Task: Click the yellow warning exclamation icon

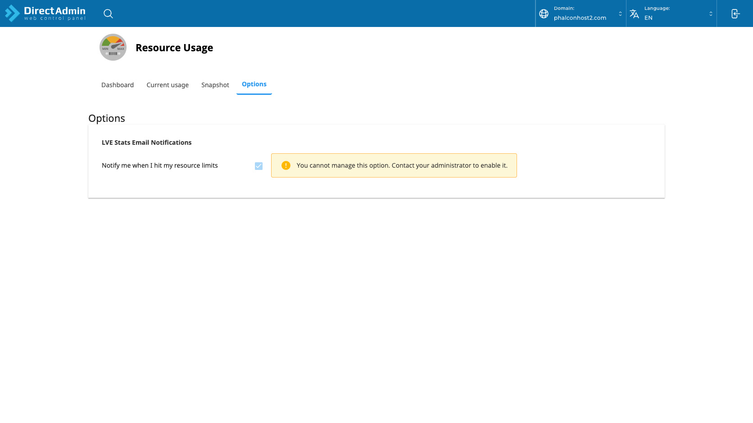Action: tap(286, 165)
